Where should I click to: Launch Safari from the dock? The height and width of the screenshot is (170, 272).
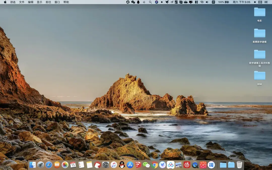49,165
